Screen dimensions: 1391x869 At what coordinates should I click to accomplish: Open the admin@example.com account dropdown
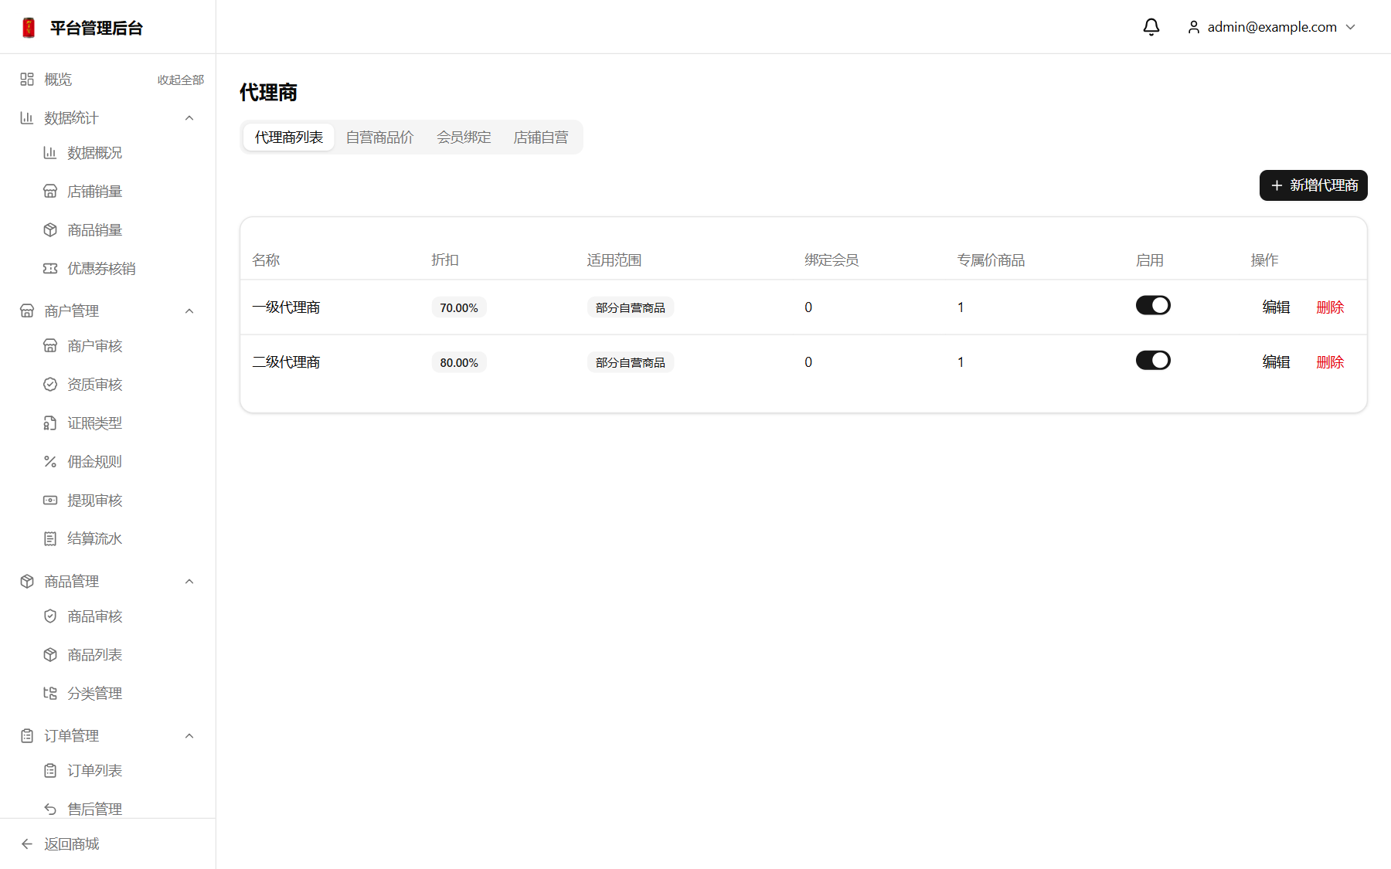pyautogui.click(x=1271, y=27)
